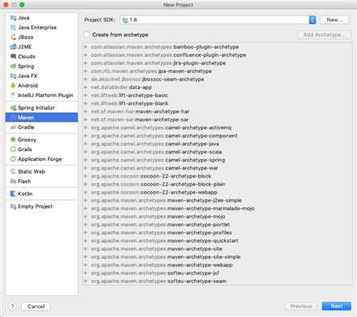357x317 pixels.
Task: Click the Add Archetype... button
Action: [324, 35]
